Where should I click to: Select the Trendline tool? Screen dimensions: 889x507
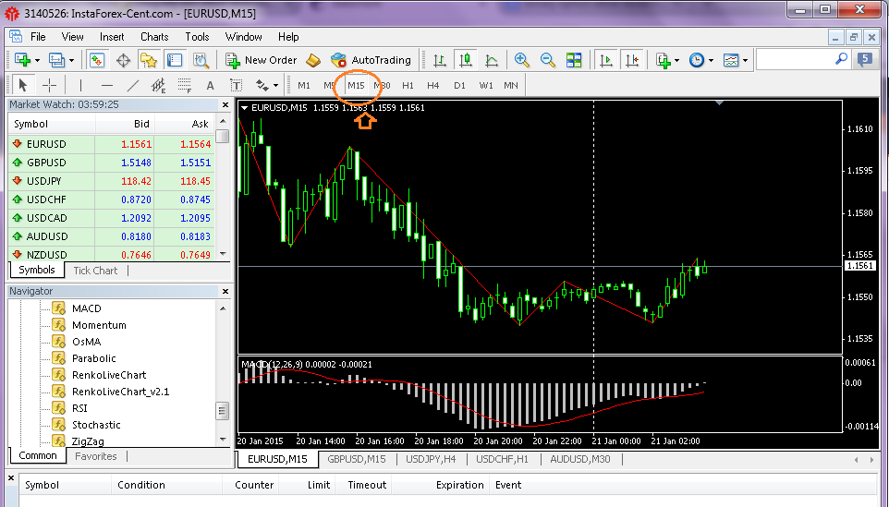tap(133, 86)
